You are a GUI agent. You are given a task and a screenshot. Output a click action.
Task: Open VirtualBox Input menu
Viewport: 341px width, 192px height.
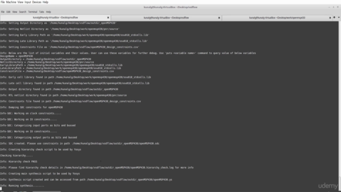tap(28, 2)
